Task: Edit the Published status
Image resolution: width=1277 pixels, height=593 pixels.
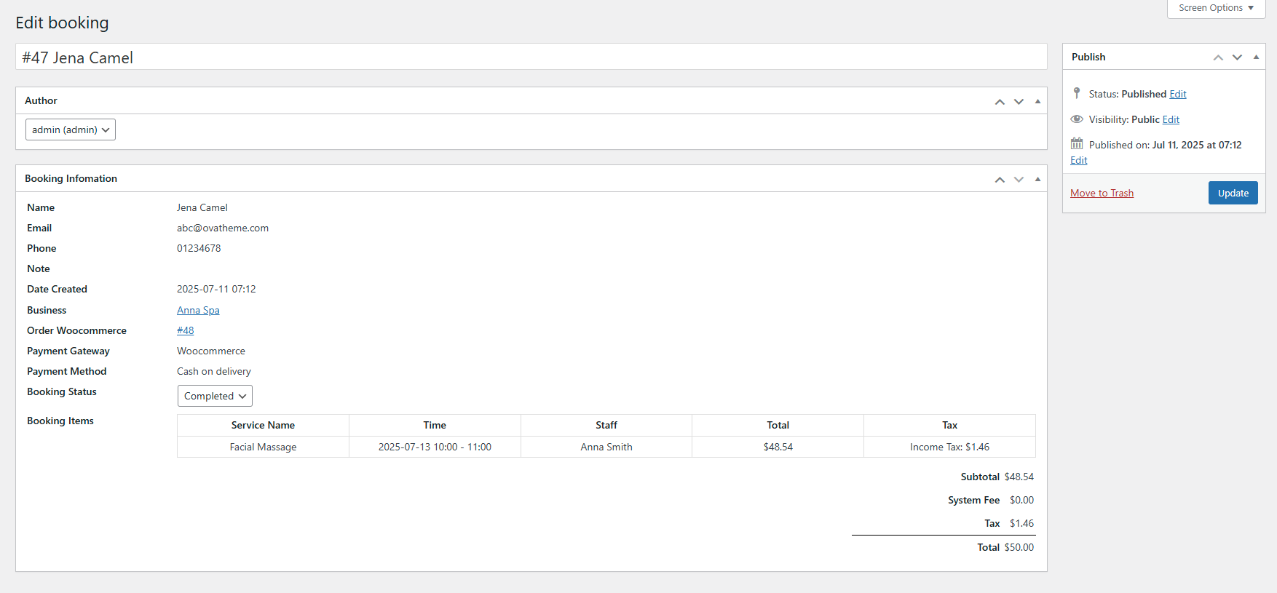Action: click(1178, 94)
